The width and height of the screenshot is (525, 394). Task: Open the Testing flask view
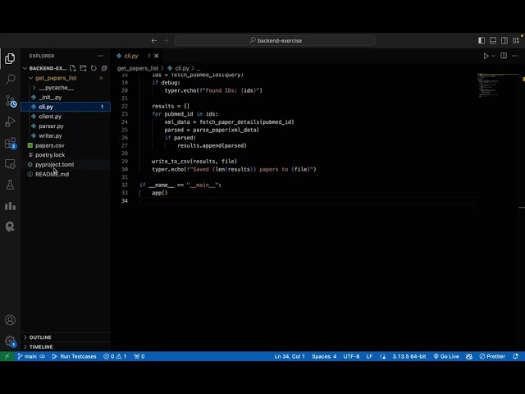pyautogui.click(x=10, y=185)
